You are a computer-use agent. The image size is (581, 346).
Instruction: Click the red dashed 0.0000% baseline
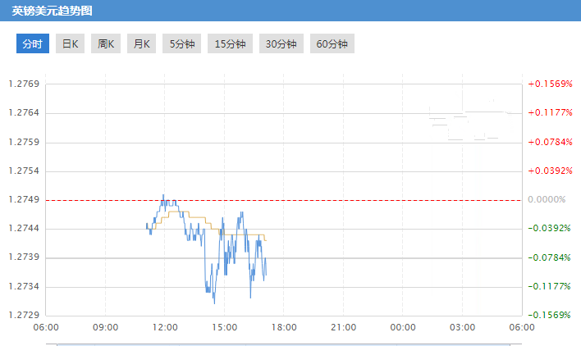click(328, 199)
